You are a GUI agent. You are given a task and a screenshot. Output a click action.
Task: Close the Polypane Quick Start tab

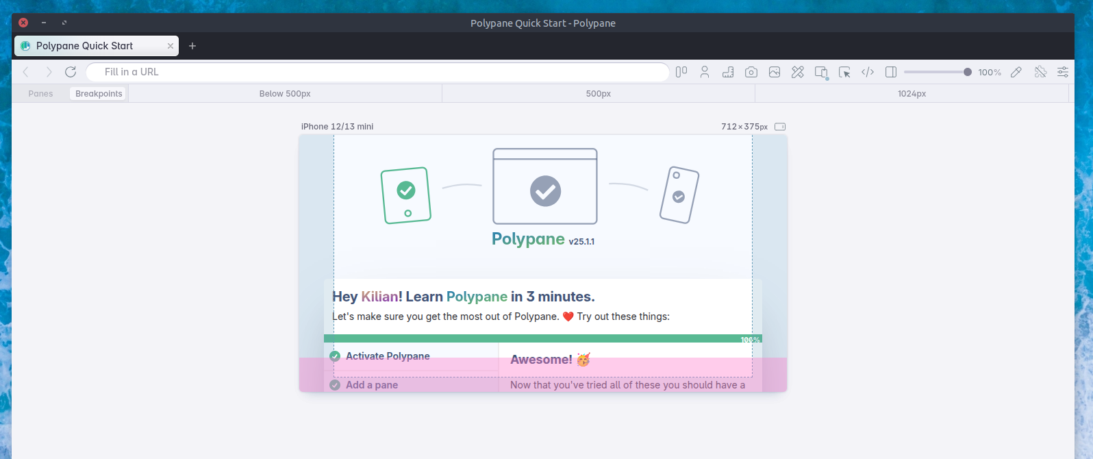171,46
